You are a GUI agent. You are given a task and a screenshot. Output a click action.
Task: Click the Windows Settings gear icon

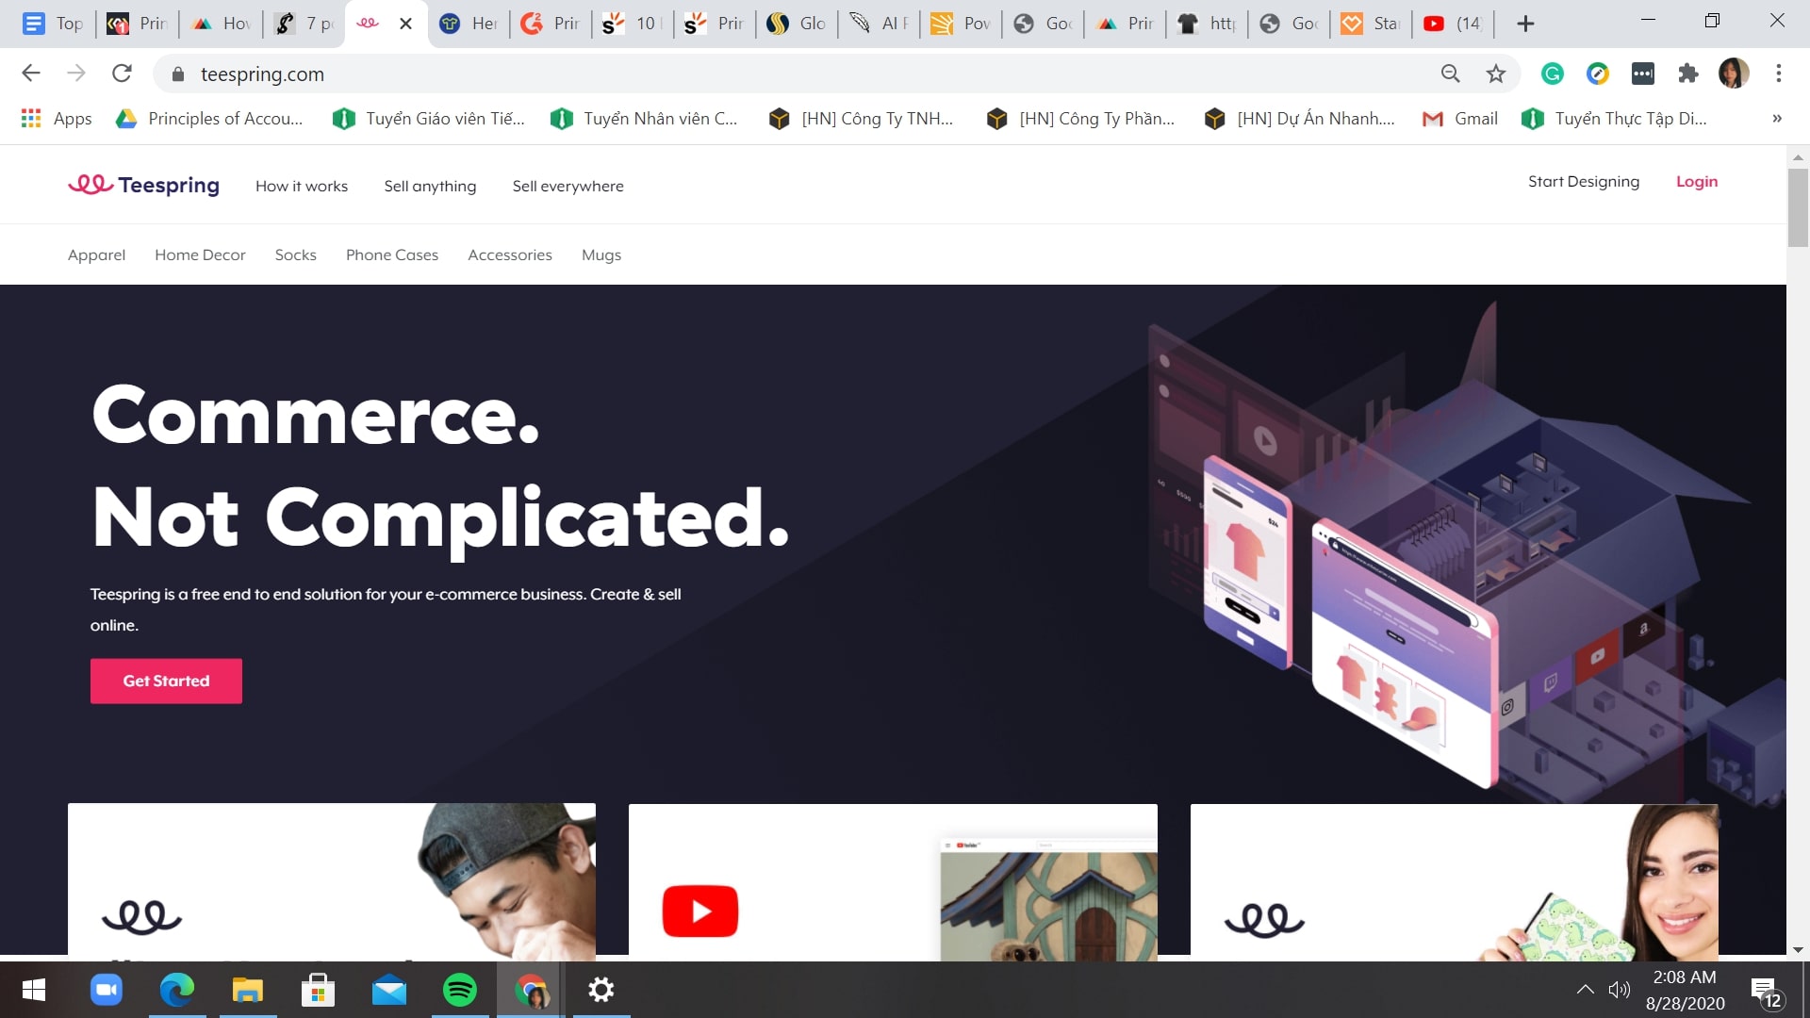601,990
